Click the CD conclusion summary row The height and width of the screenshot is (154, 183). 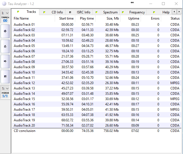(97, 131)
